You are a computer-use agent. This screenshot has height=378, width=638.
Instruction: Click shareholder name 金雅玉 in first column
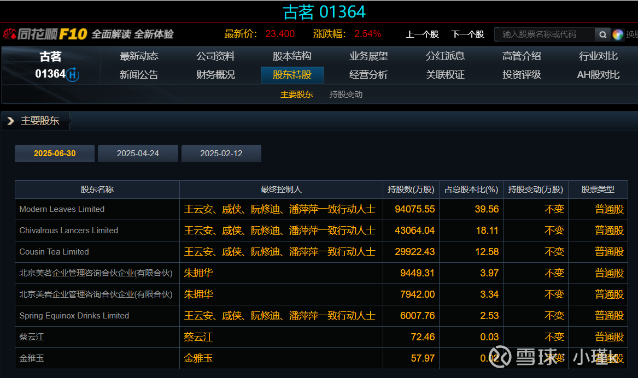tap(32, 358)
